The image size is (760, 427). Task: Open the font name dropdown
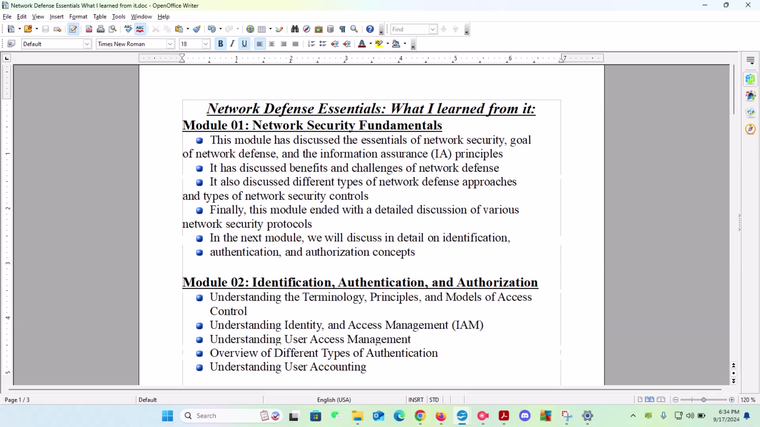click(x=170, y=43)
